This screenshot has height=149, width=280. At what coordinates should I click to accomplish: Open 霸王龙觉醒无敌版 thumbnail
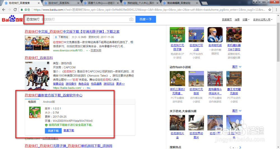[x=234, y=79]
